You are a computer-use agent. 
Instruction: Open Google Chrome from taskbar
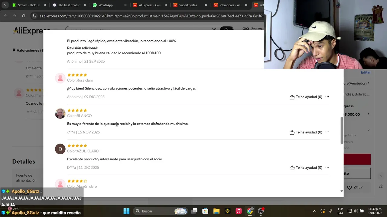250,211
